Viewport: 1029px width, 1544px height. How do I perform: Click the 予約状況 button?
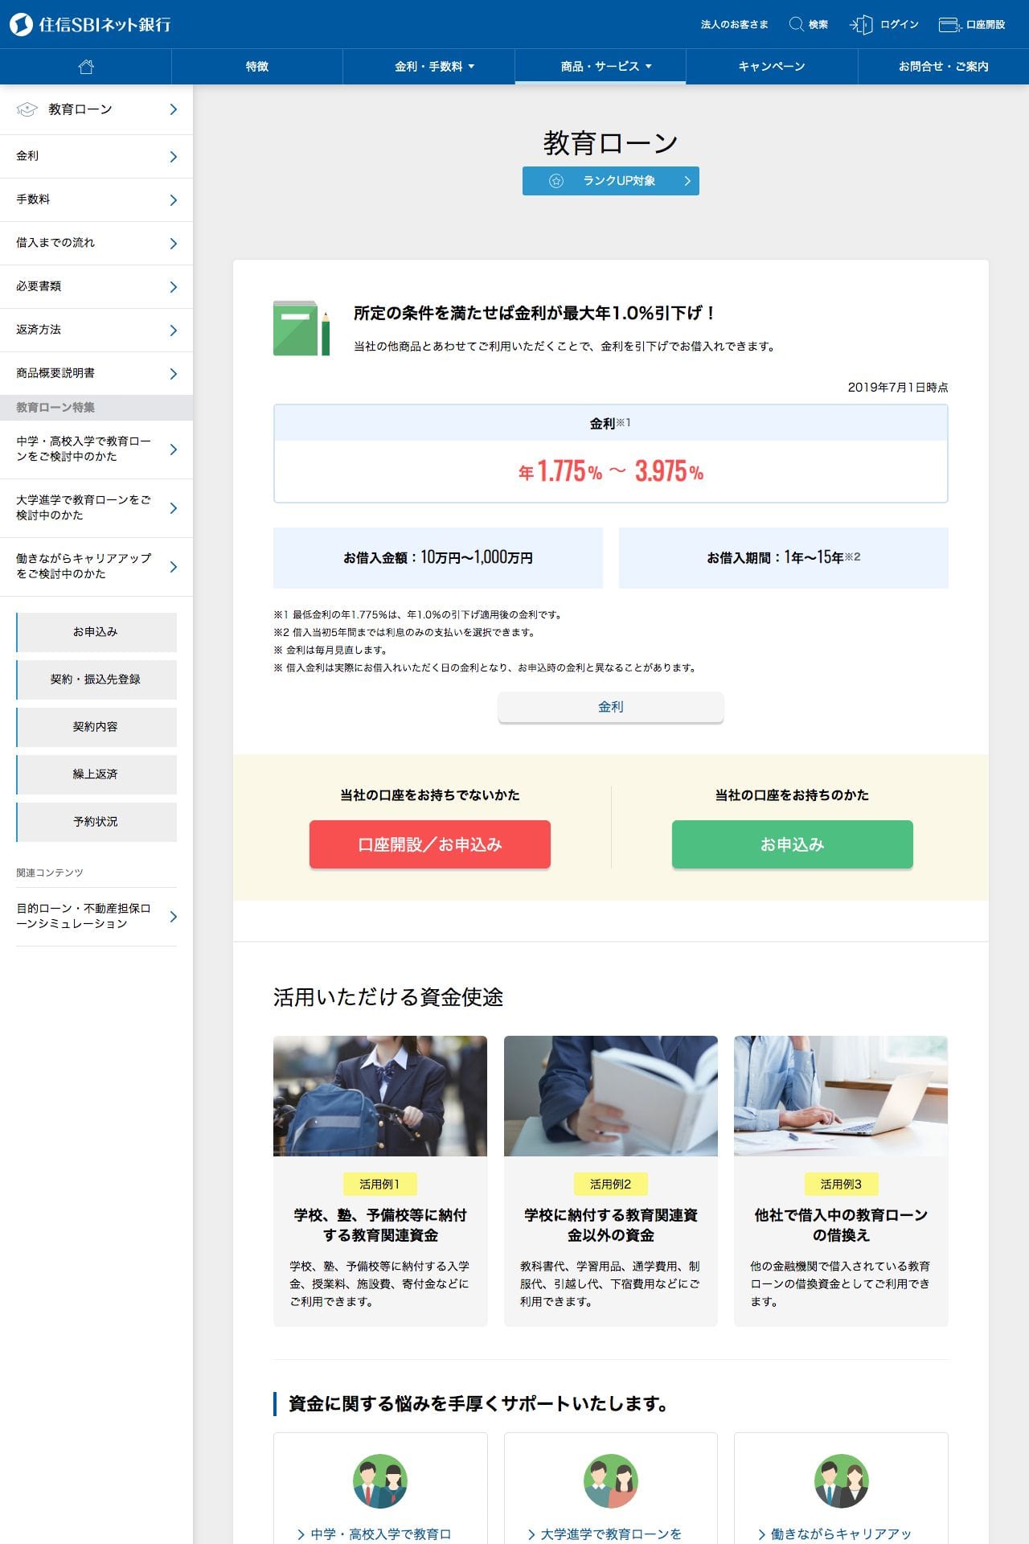96,822
